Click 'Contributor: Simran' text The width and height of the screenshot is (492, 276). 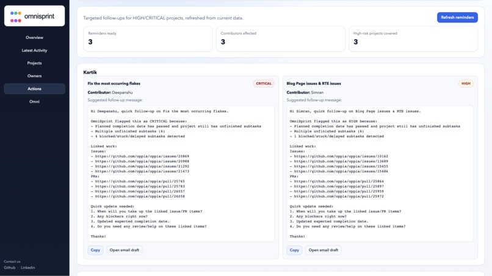coord(305,93)
